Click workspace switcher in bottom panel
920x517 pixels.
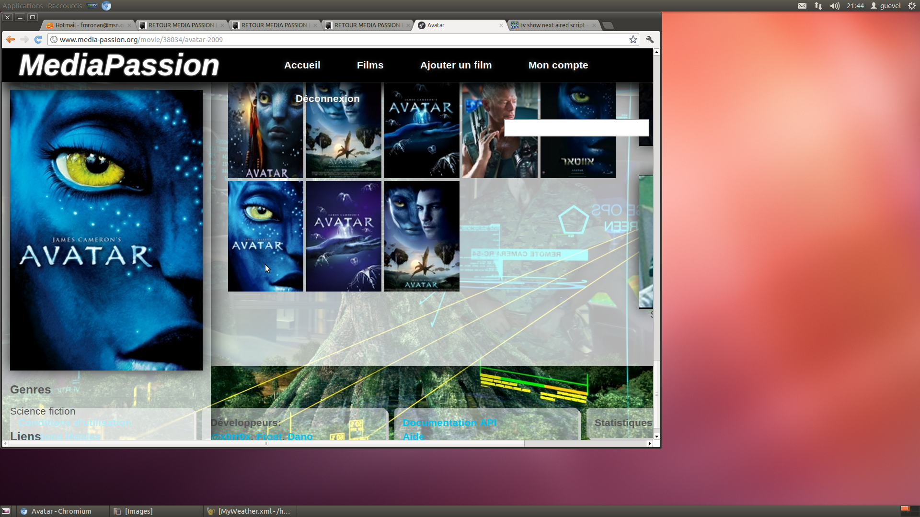click(909, 511)
